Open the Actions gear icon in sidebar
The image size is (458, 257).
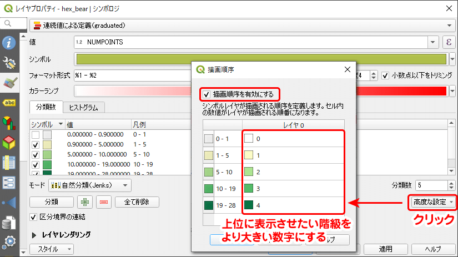9,242
